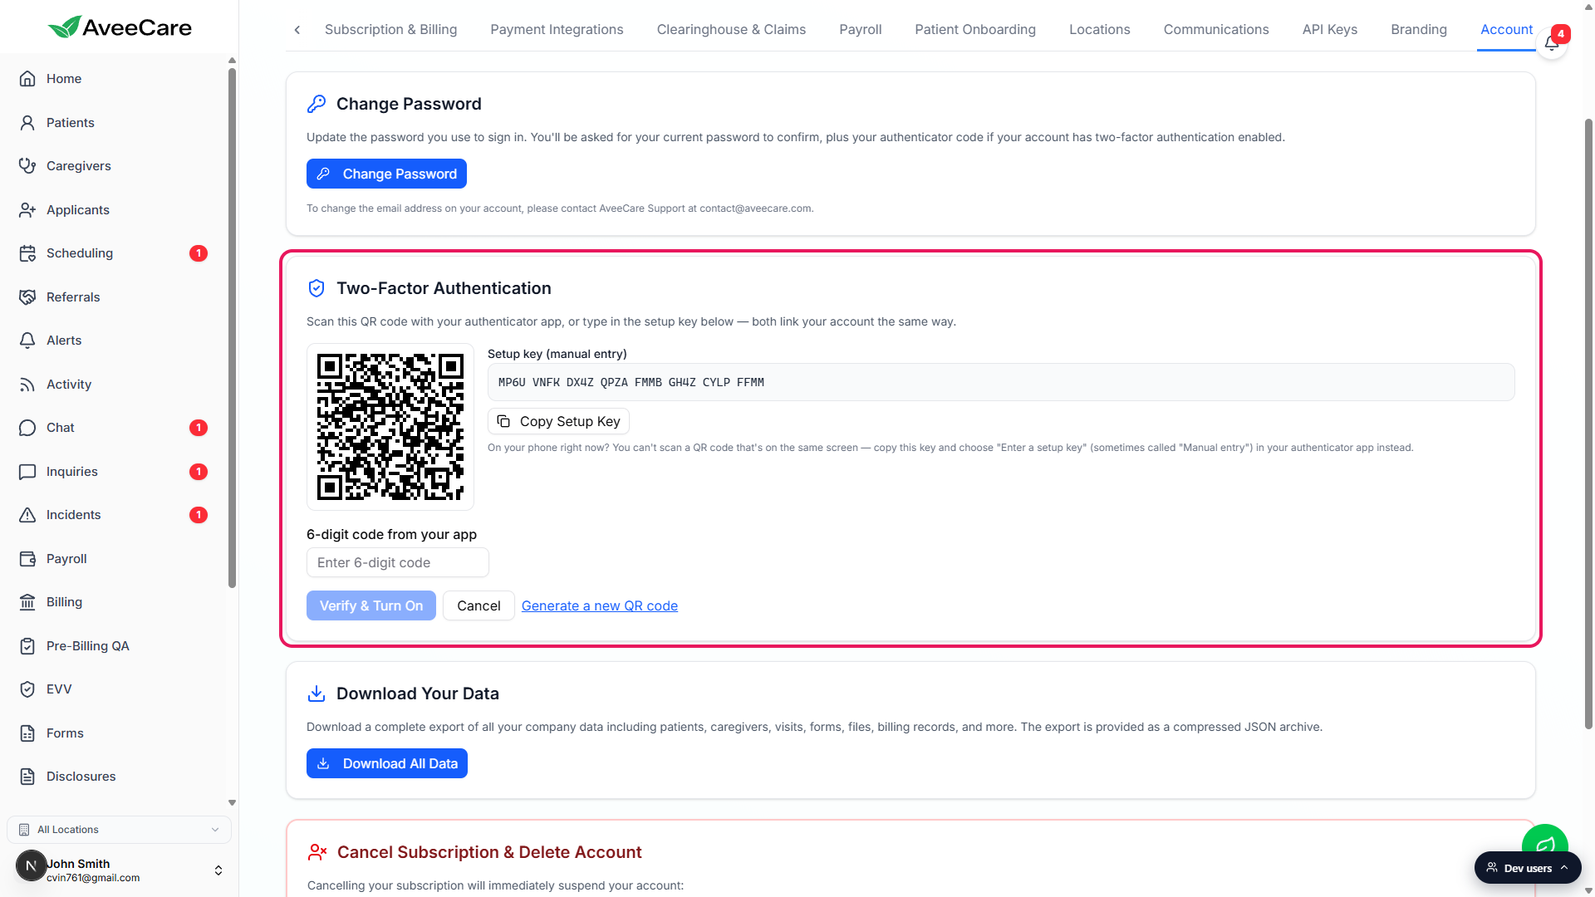Image resolution: width=1595 pixels, height=897 pixels.
Task: Open Inquiries message icon
Action: 27,472
